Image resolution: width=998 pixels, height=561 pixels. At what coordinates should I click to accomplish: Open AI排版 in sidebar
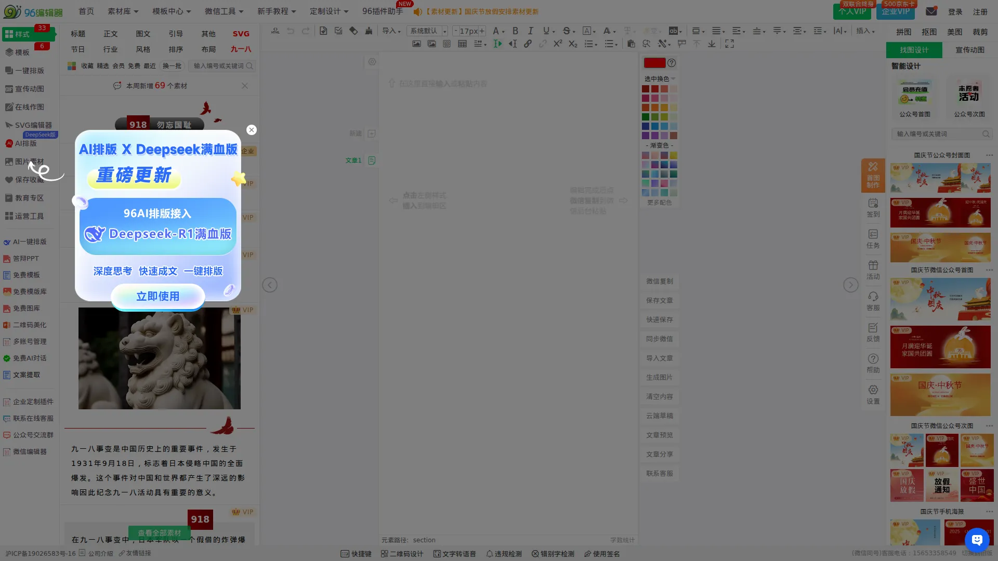[x=21, y=143]
